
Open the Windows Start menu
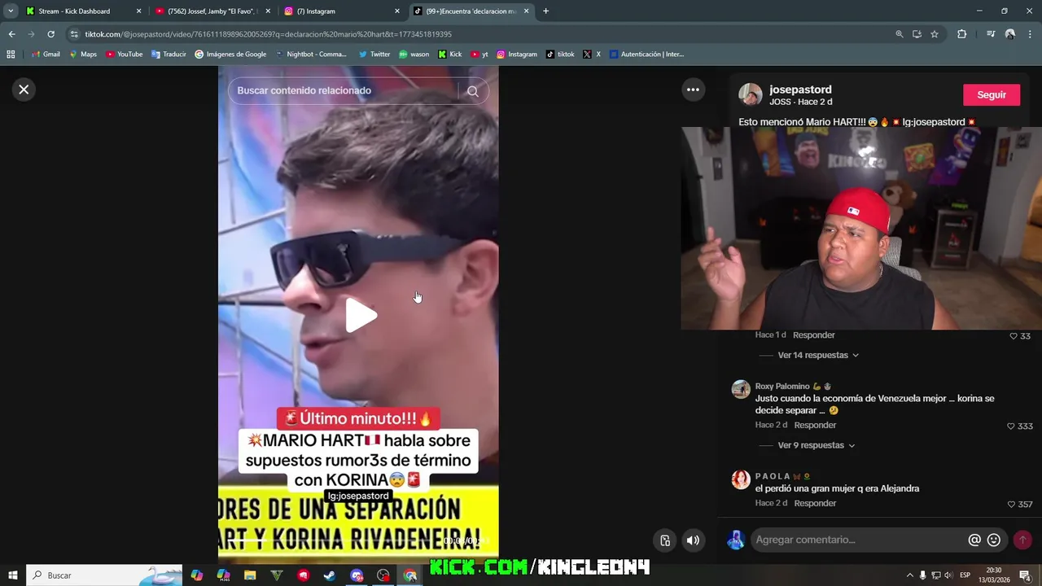pyautogui.click(x=12, y=575)
